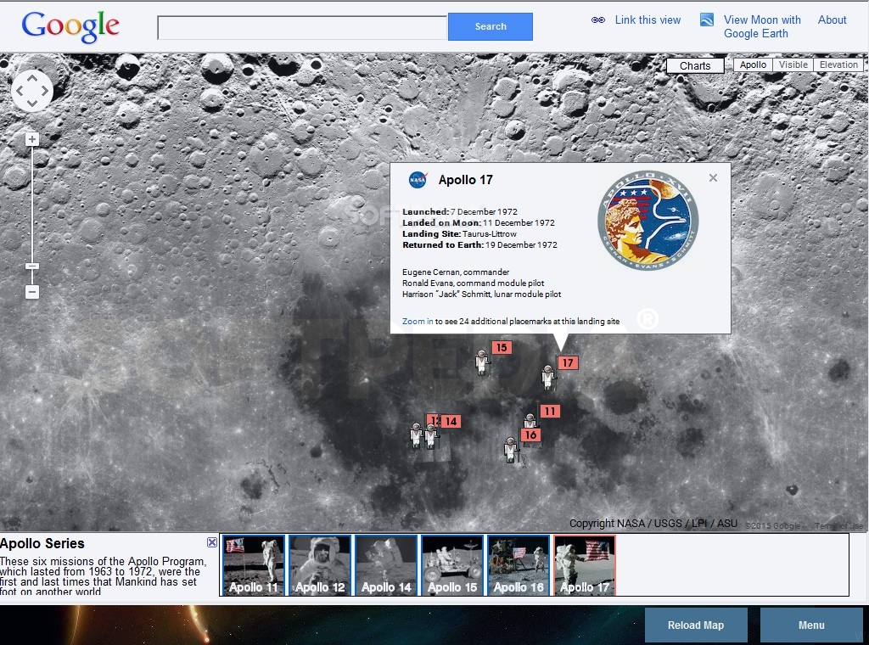The image size is (869, 645).
Task: Click the zoom slider handle
Action: (32, 266)
